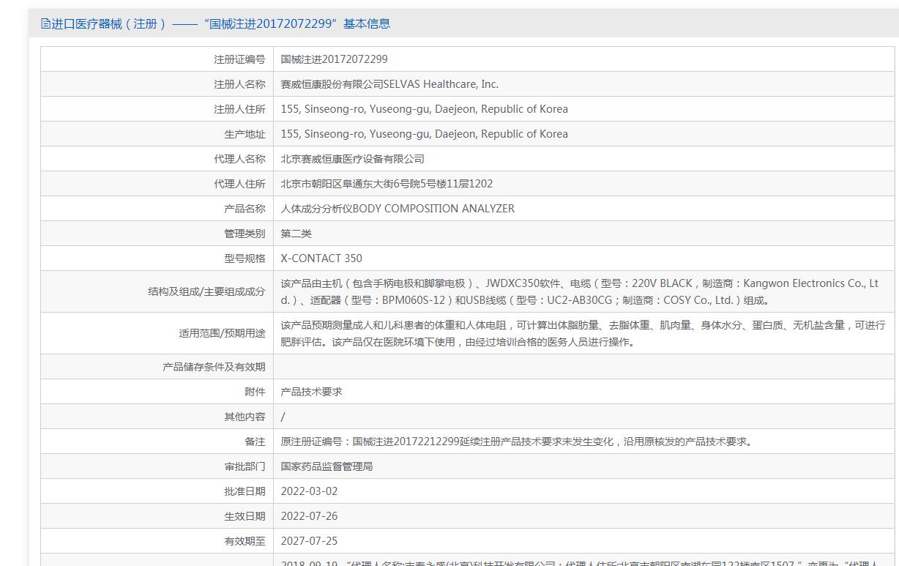Select the 生产地址 address value
The width and height of the screenshot is (899, 566).
click(425, 134)
